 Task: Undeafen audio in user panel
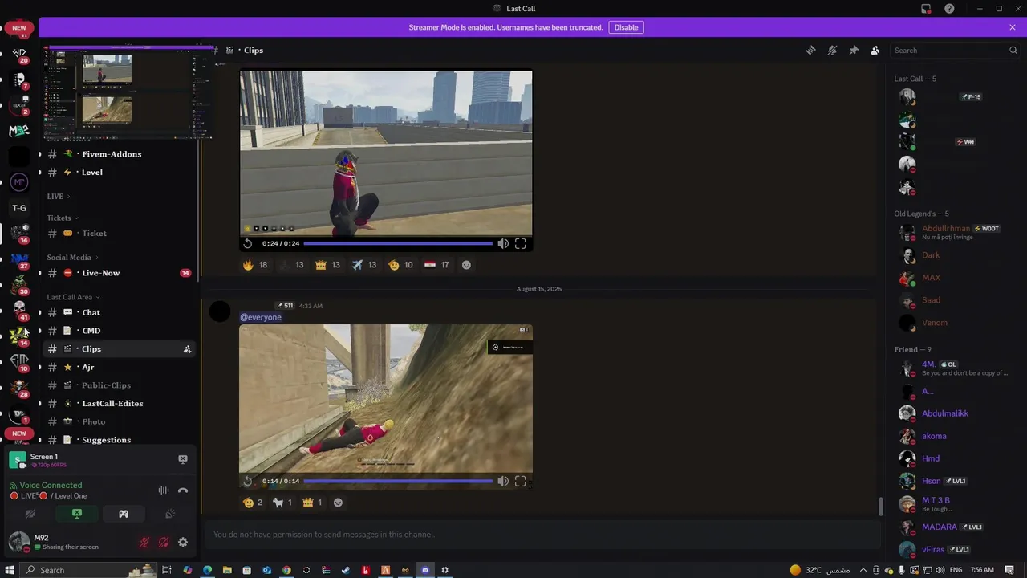coord(164,543)
